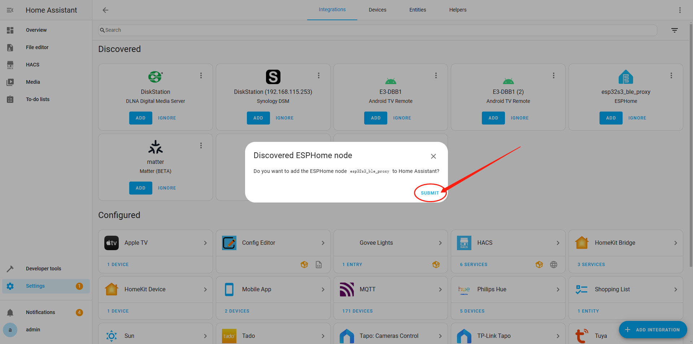Viewport: 693px width, 344px height.
Task: Submit the ESPHome node dialog
Action: click(x=430, y=193)
